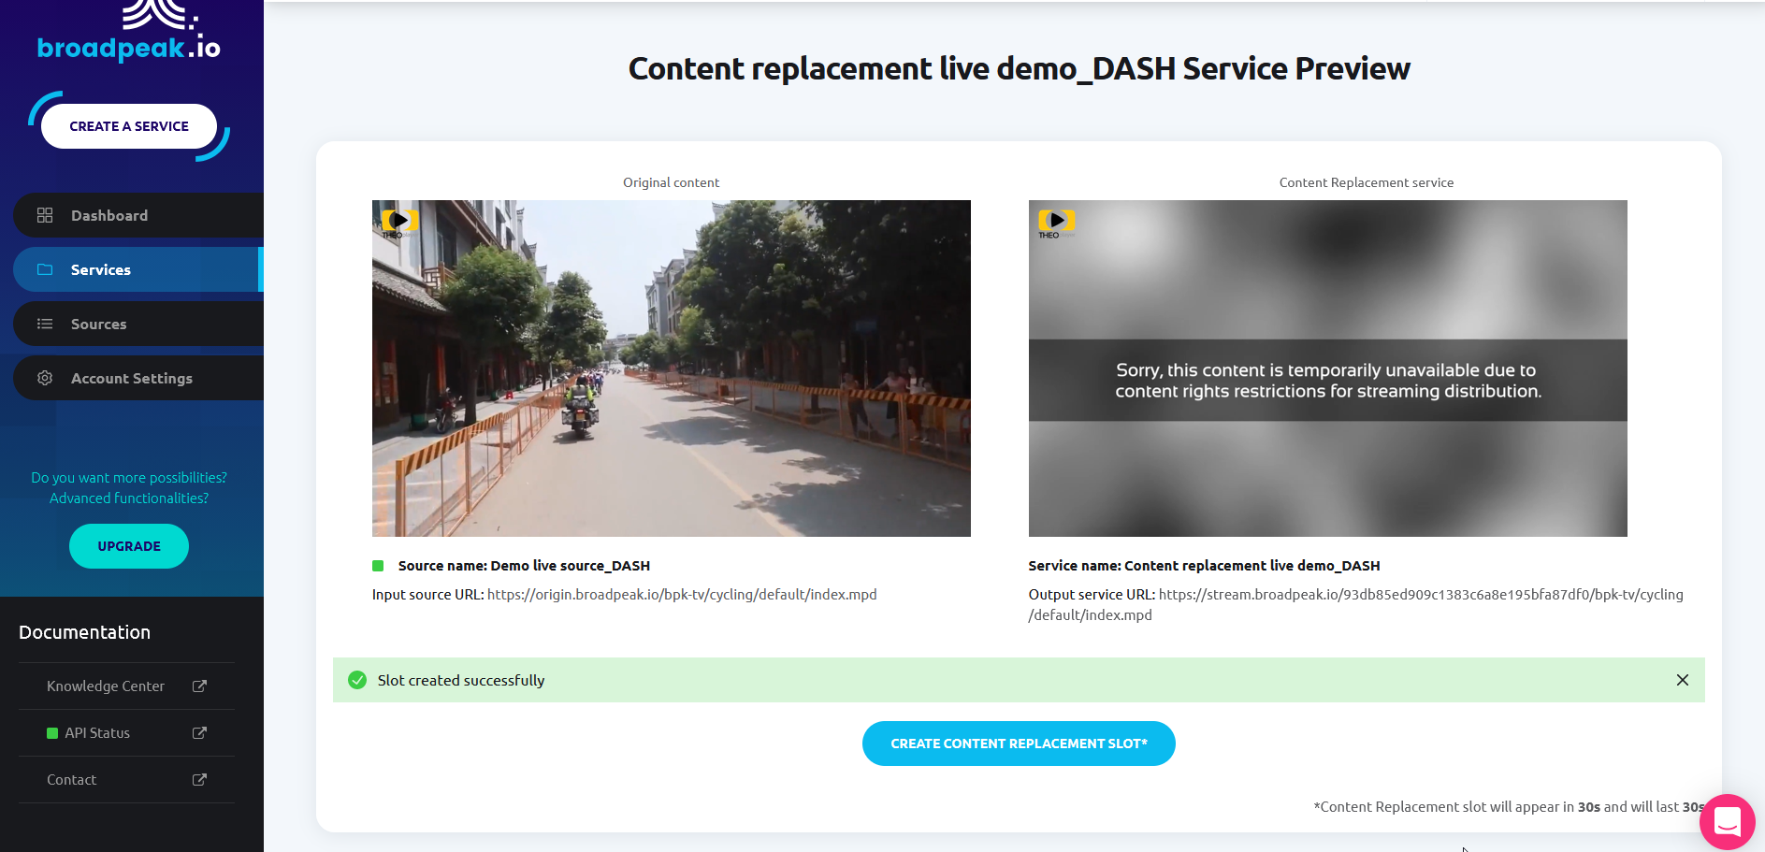Click the Services folder icon
Screen dimensions: 1765x852
pyautogui.click(x=45, y=269)
